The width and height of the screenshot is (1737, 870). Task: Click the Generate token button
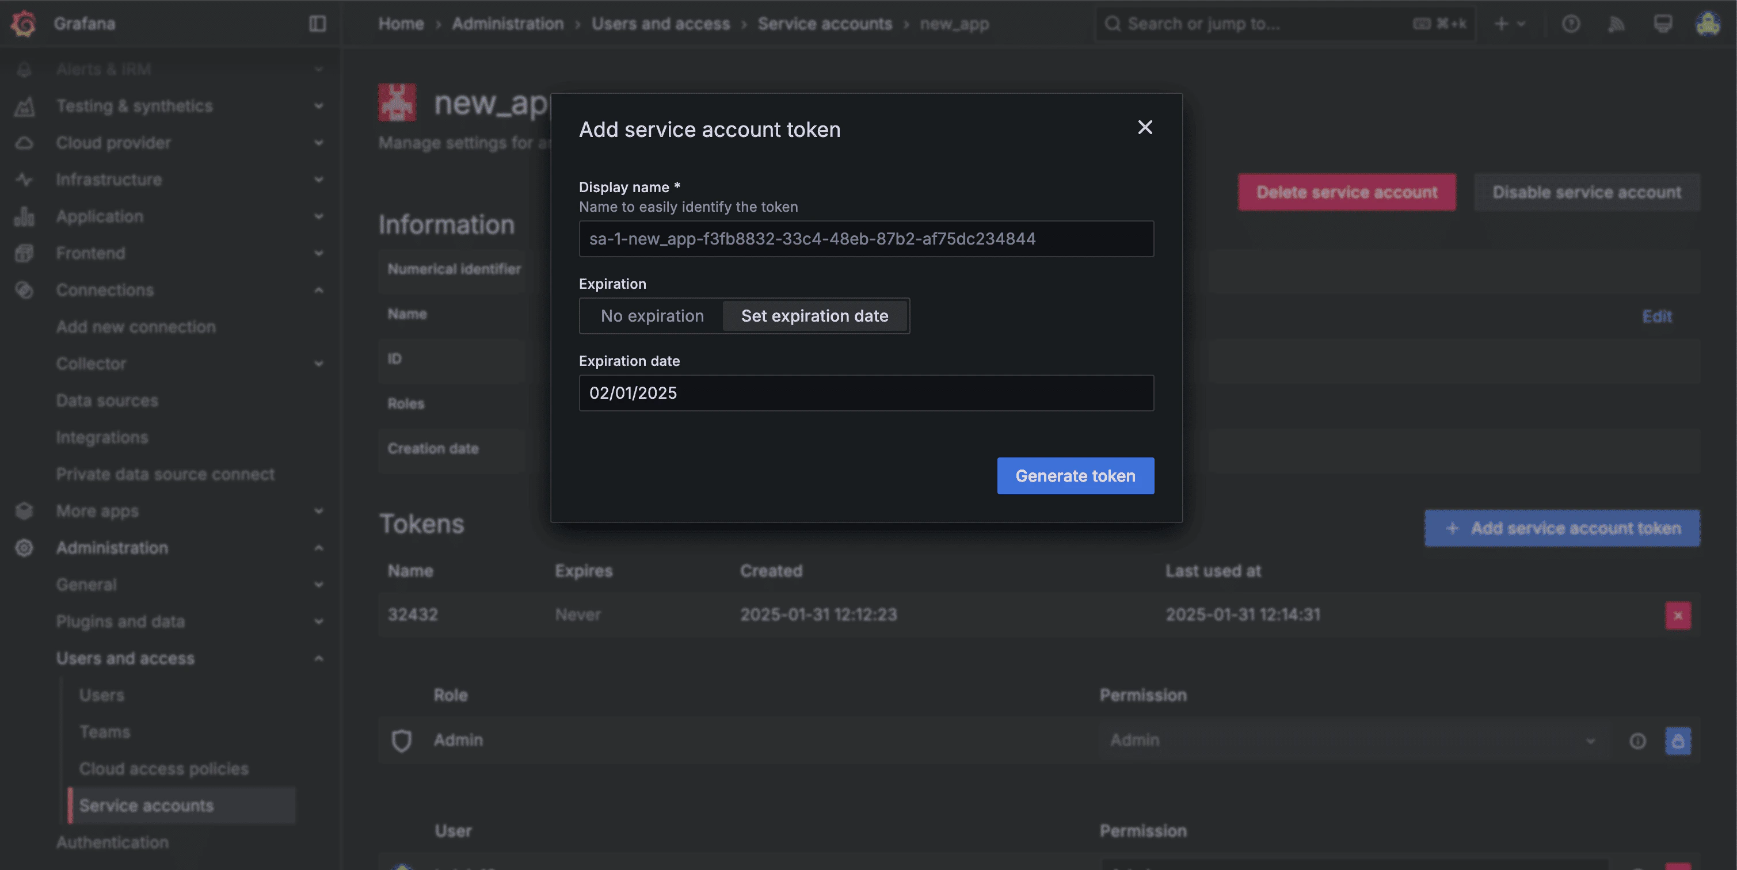pyautogui.click(x=1075, y=476)
